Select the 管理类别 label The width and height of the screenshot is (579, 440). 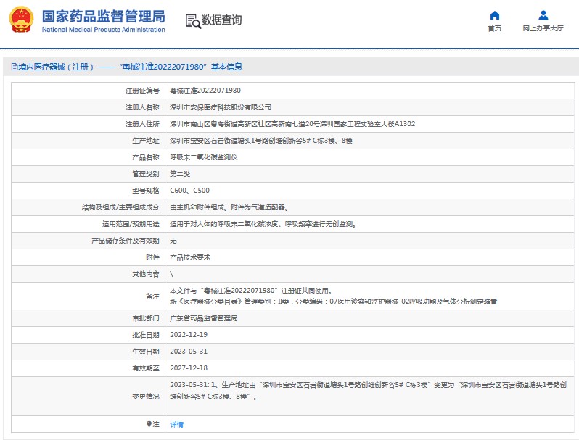pos(146,174)
